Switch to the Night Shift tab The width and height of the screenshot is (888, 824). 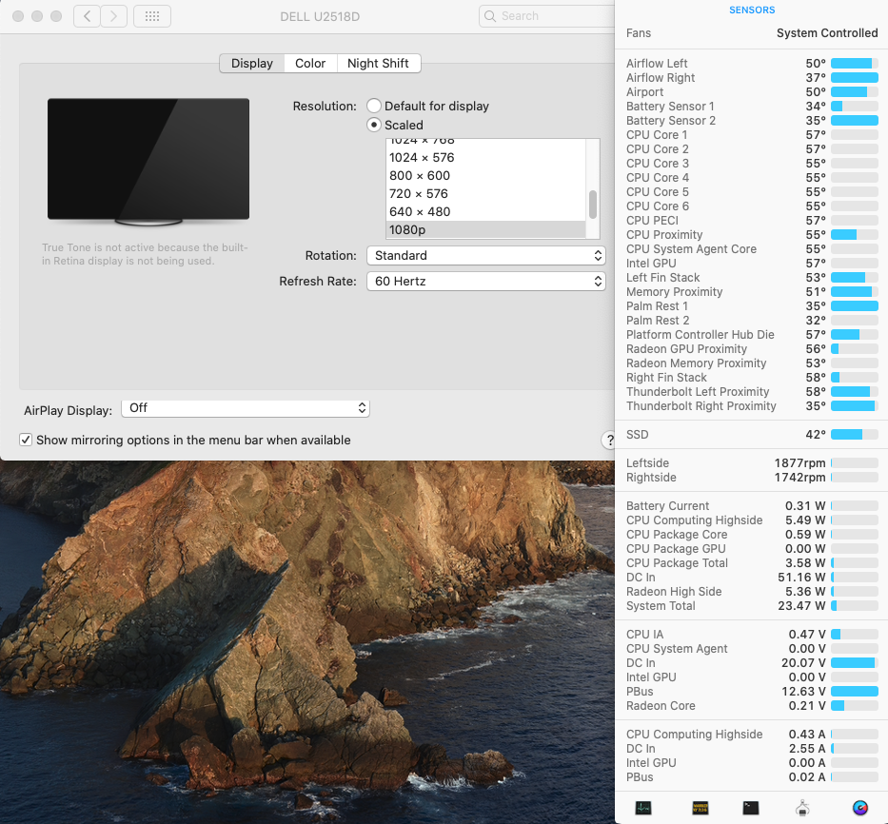[378, 63]
